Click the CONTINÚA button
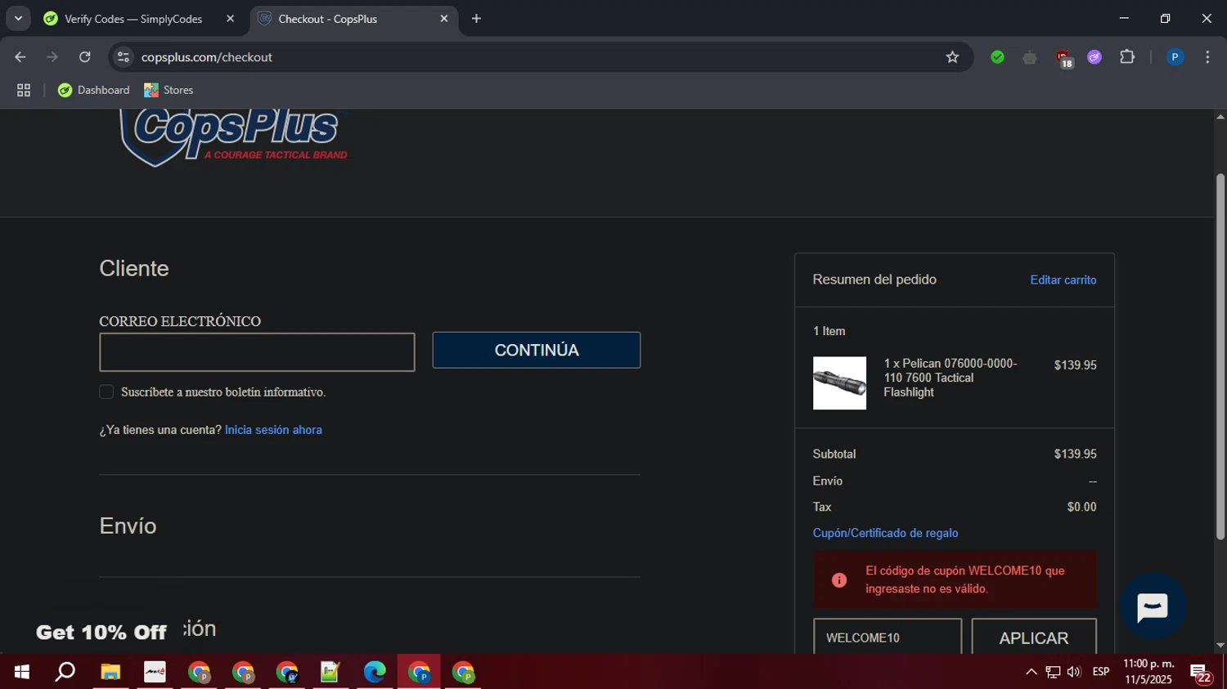Viewport: 1227px width, 689px height. 537,350
